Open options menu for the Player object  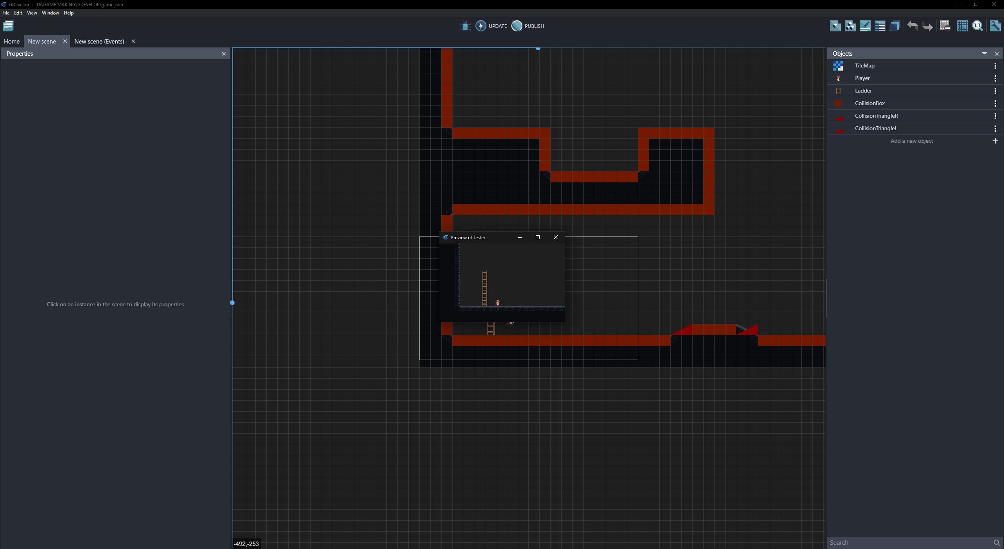point(995,78)
